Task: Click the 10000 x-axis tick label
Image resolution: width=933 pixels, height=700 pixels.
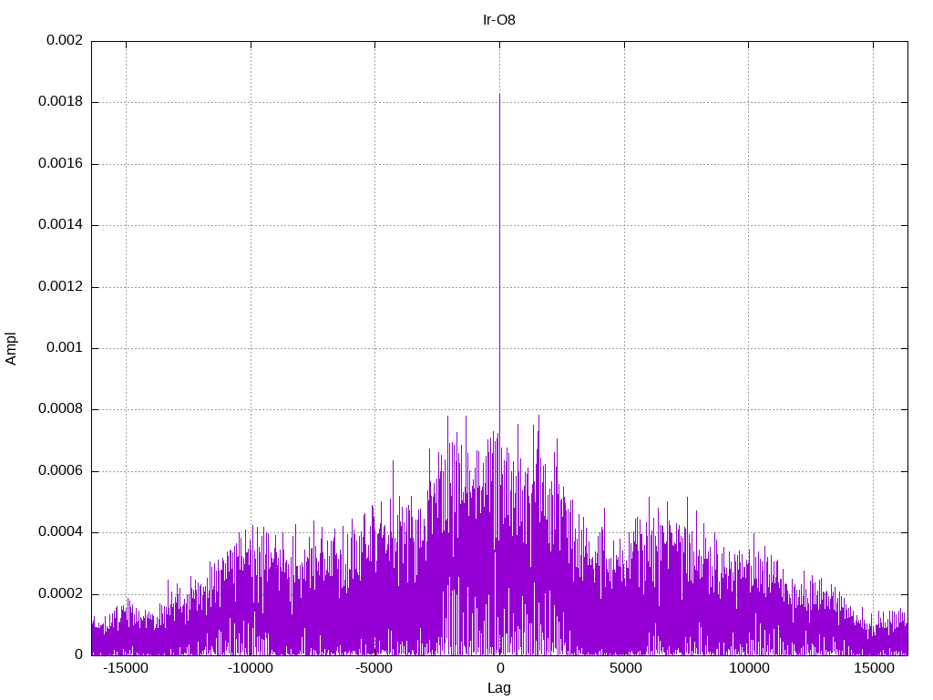Action: 749,668
